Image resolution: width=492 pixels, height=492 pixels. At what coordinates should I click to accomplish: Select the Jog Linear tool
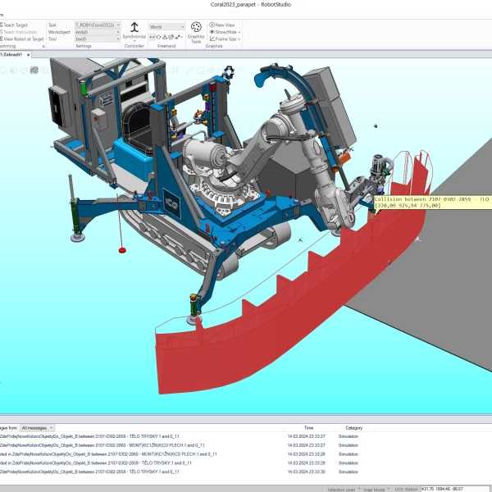(x=171, y=38)
